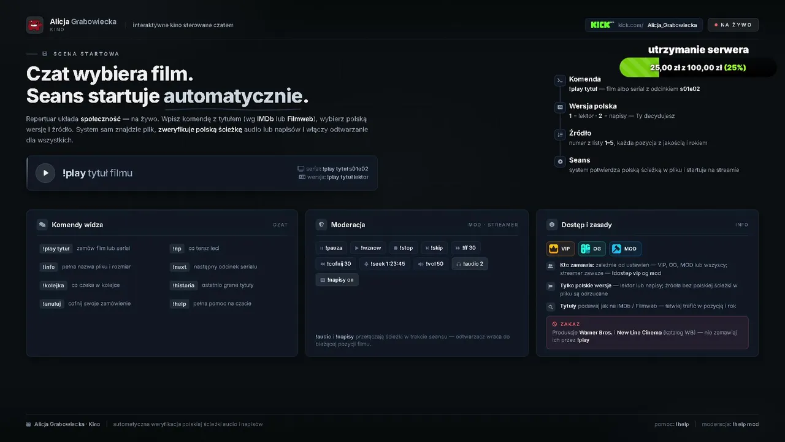The width and height of the screenshot is (785, 442).
Task: Click the INFO label in Dostęp panel
Action: [742, 225]
